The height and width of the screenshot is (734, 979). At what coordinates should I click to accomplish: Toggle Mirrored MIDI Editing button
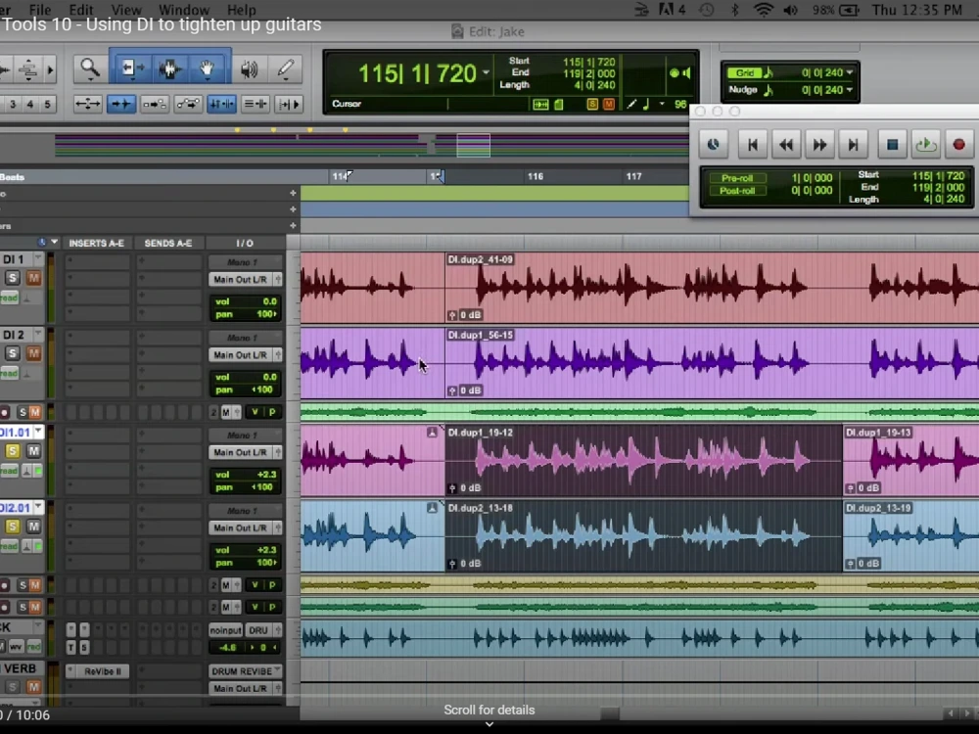click(155, 104)
